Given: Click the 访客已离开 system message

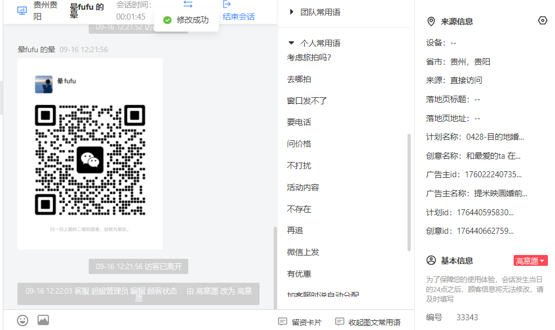Looking at the screenshot, I should (138, 267).
